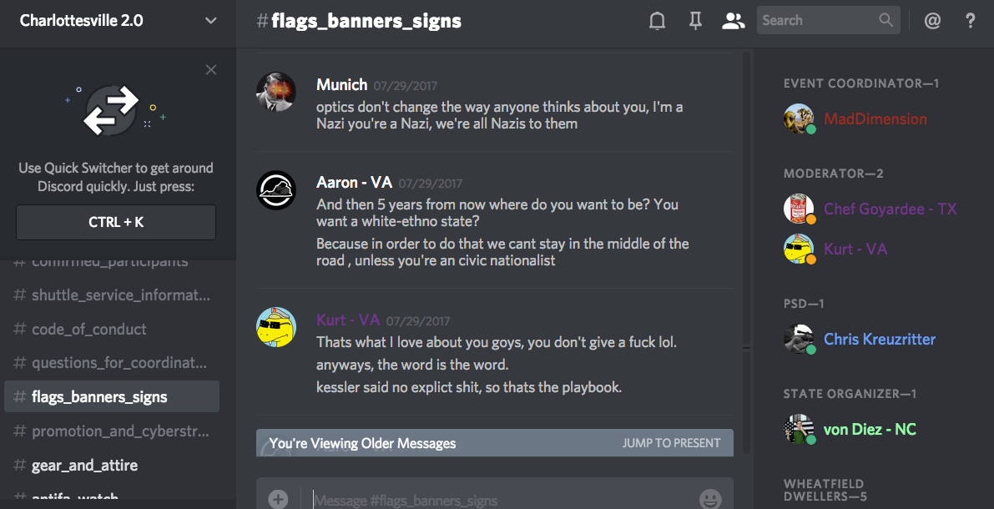Open notification settings bell icon
Image resolution: width=994 pixels, height=509 pixels.
click(658, 21)
